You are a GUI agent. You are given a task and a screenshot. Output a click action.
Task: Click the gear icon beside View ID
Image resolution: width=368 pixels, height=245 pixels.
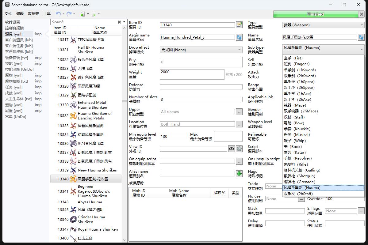239,149
